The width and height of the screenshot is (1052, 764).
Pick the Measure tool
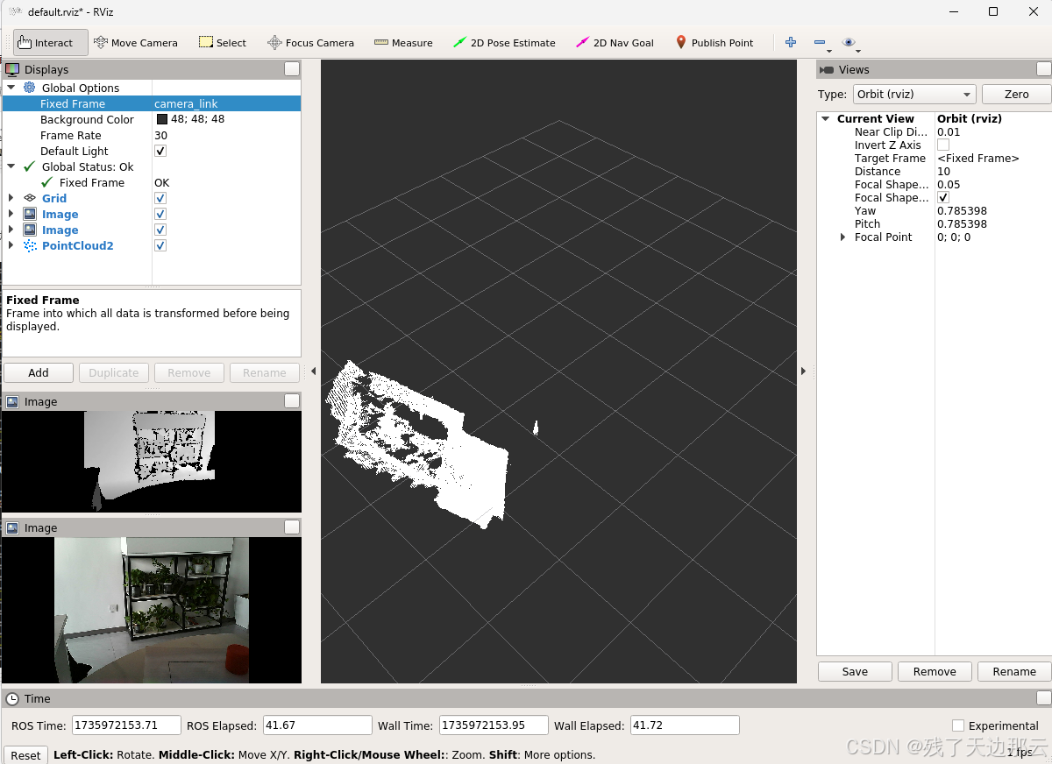coord(403,42)
